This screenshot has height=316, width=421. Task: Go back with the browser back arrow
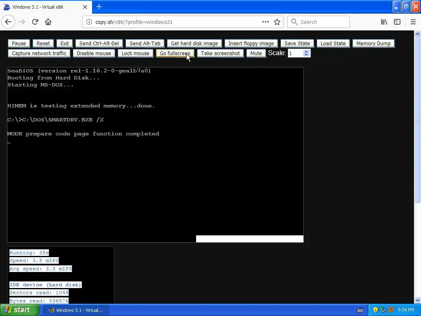(x=8, y=22)
